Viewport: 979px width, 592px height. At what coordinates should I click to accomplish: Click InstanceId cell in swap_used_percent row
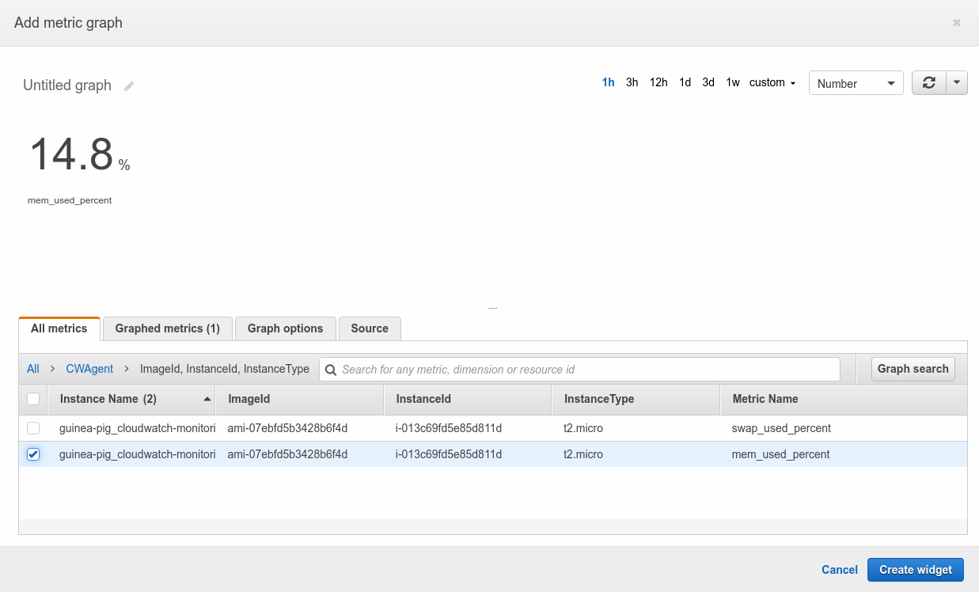point(449,428)
